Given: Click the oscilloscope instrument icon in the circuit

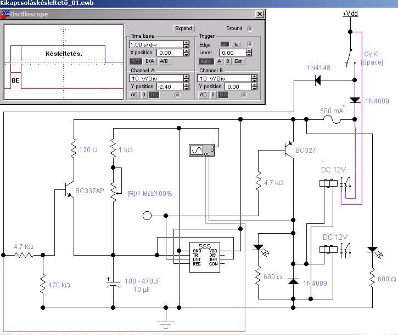Looking at the screenshot, I should 202,151.
